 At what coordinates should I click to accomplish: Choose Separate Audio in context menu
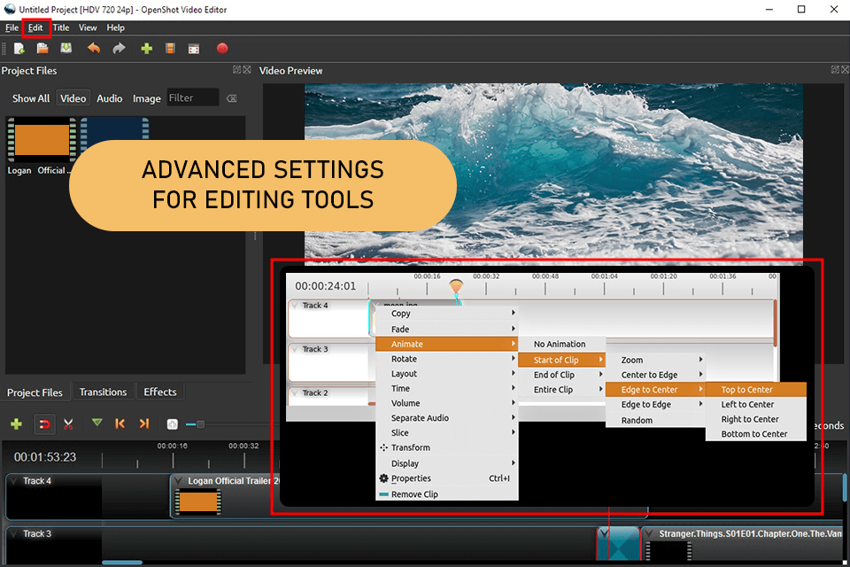[x=446, y=418]
